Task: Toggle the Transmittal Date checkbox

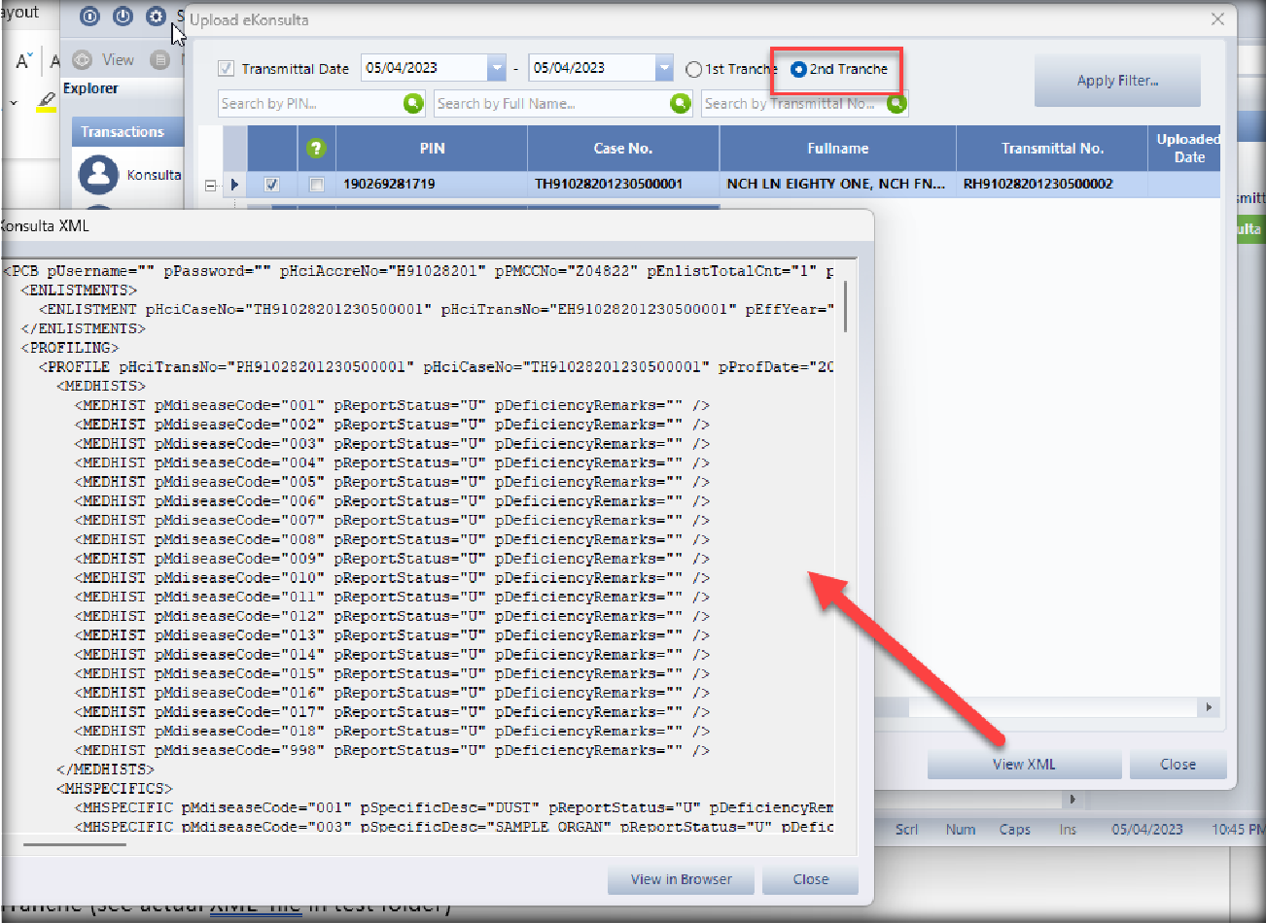Action: pyautogui.click(x=226, y=69)
